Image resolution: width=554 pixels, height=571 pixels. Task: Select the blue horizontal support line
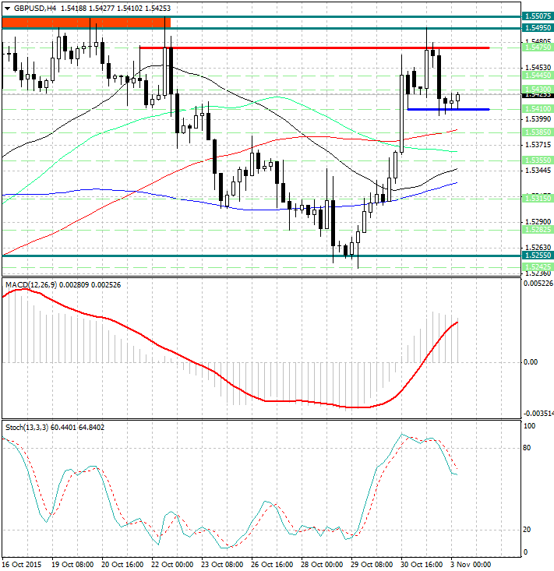(x=448, y=109)
